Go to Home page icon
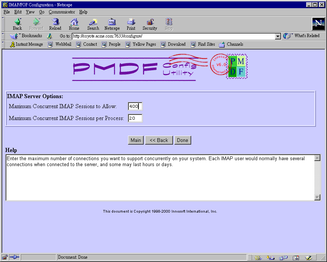This screenshot has height=262, width=327. tap(74, 24)
